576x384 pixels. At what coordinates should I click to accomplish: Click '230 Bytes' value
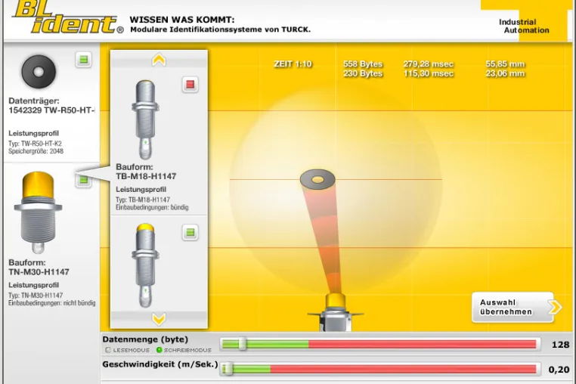(363, 73)
